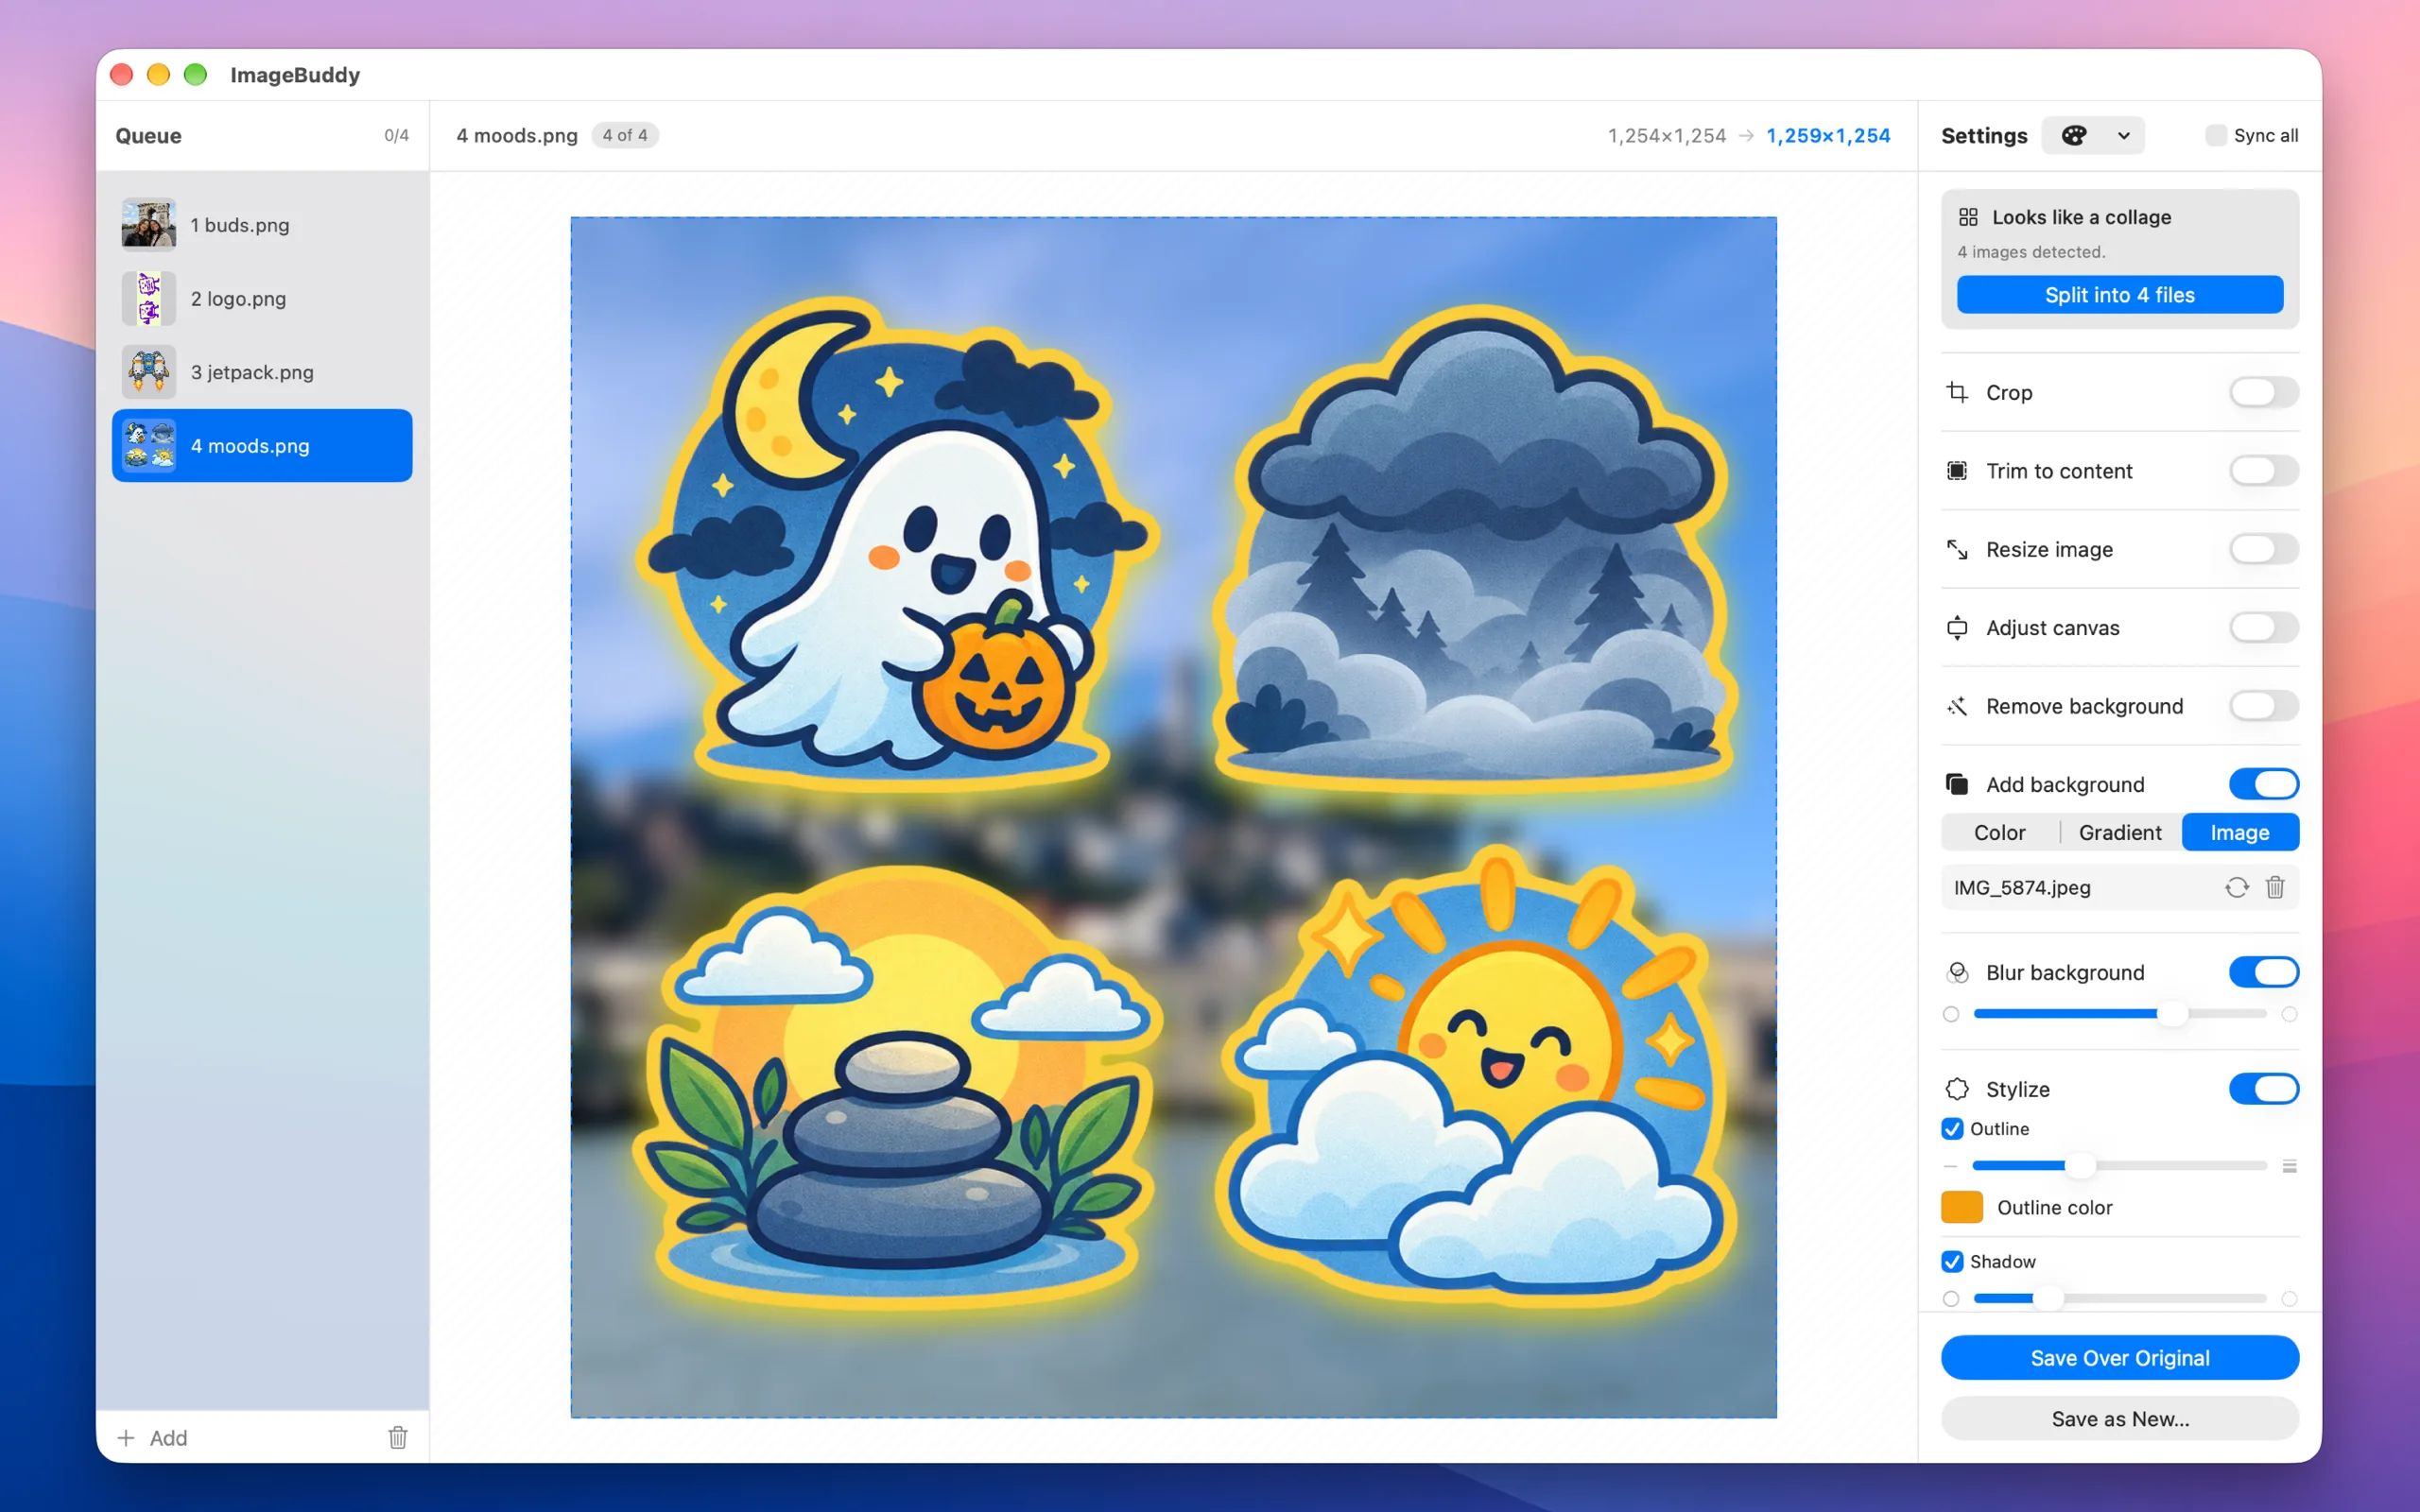The width and height of the screenshot is (2420, 1512).
Task: Click the Remove background wand icon
Action: pos(1957,706)
